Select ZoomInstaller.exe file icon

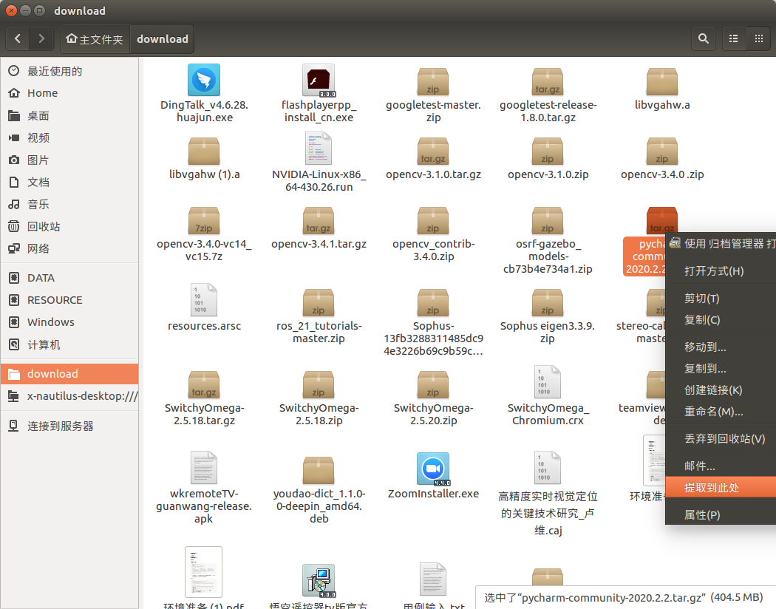pyautogui.click(x=433, y=469)
